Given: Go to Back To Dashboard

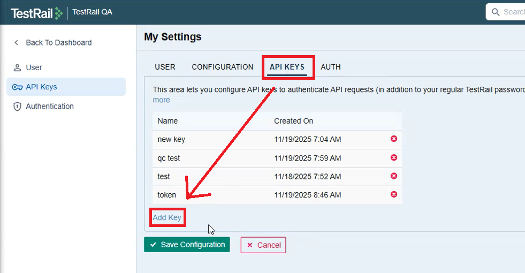Looking at the screenshot, I should click(58, 42).
